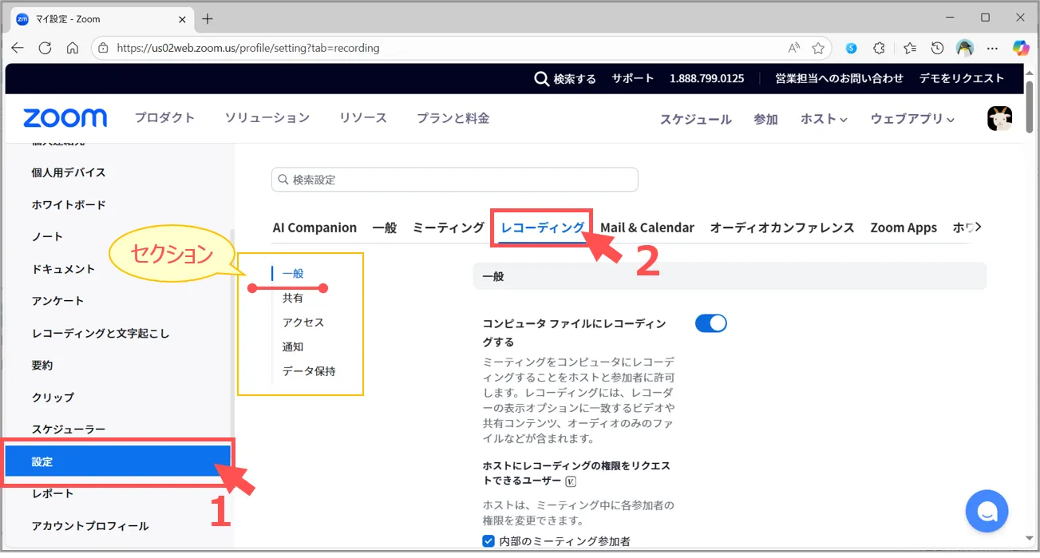Image resolution: width=1040 pixels, height=558 pixels.
Task: Jump to the アクセス section
Action: [x=303, y=323]
